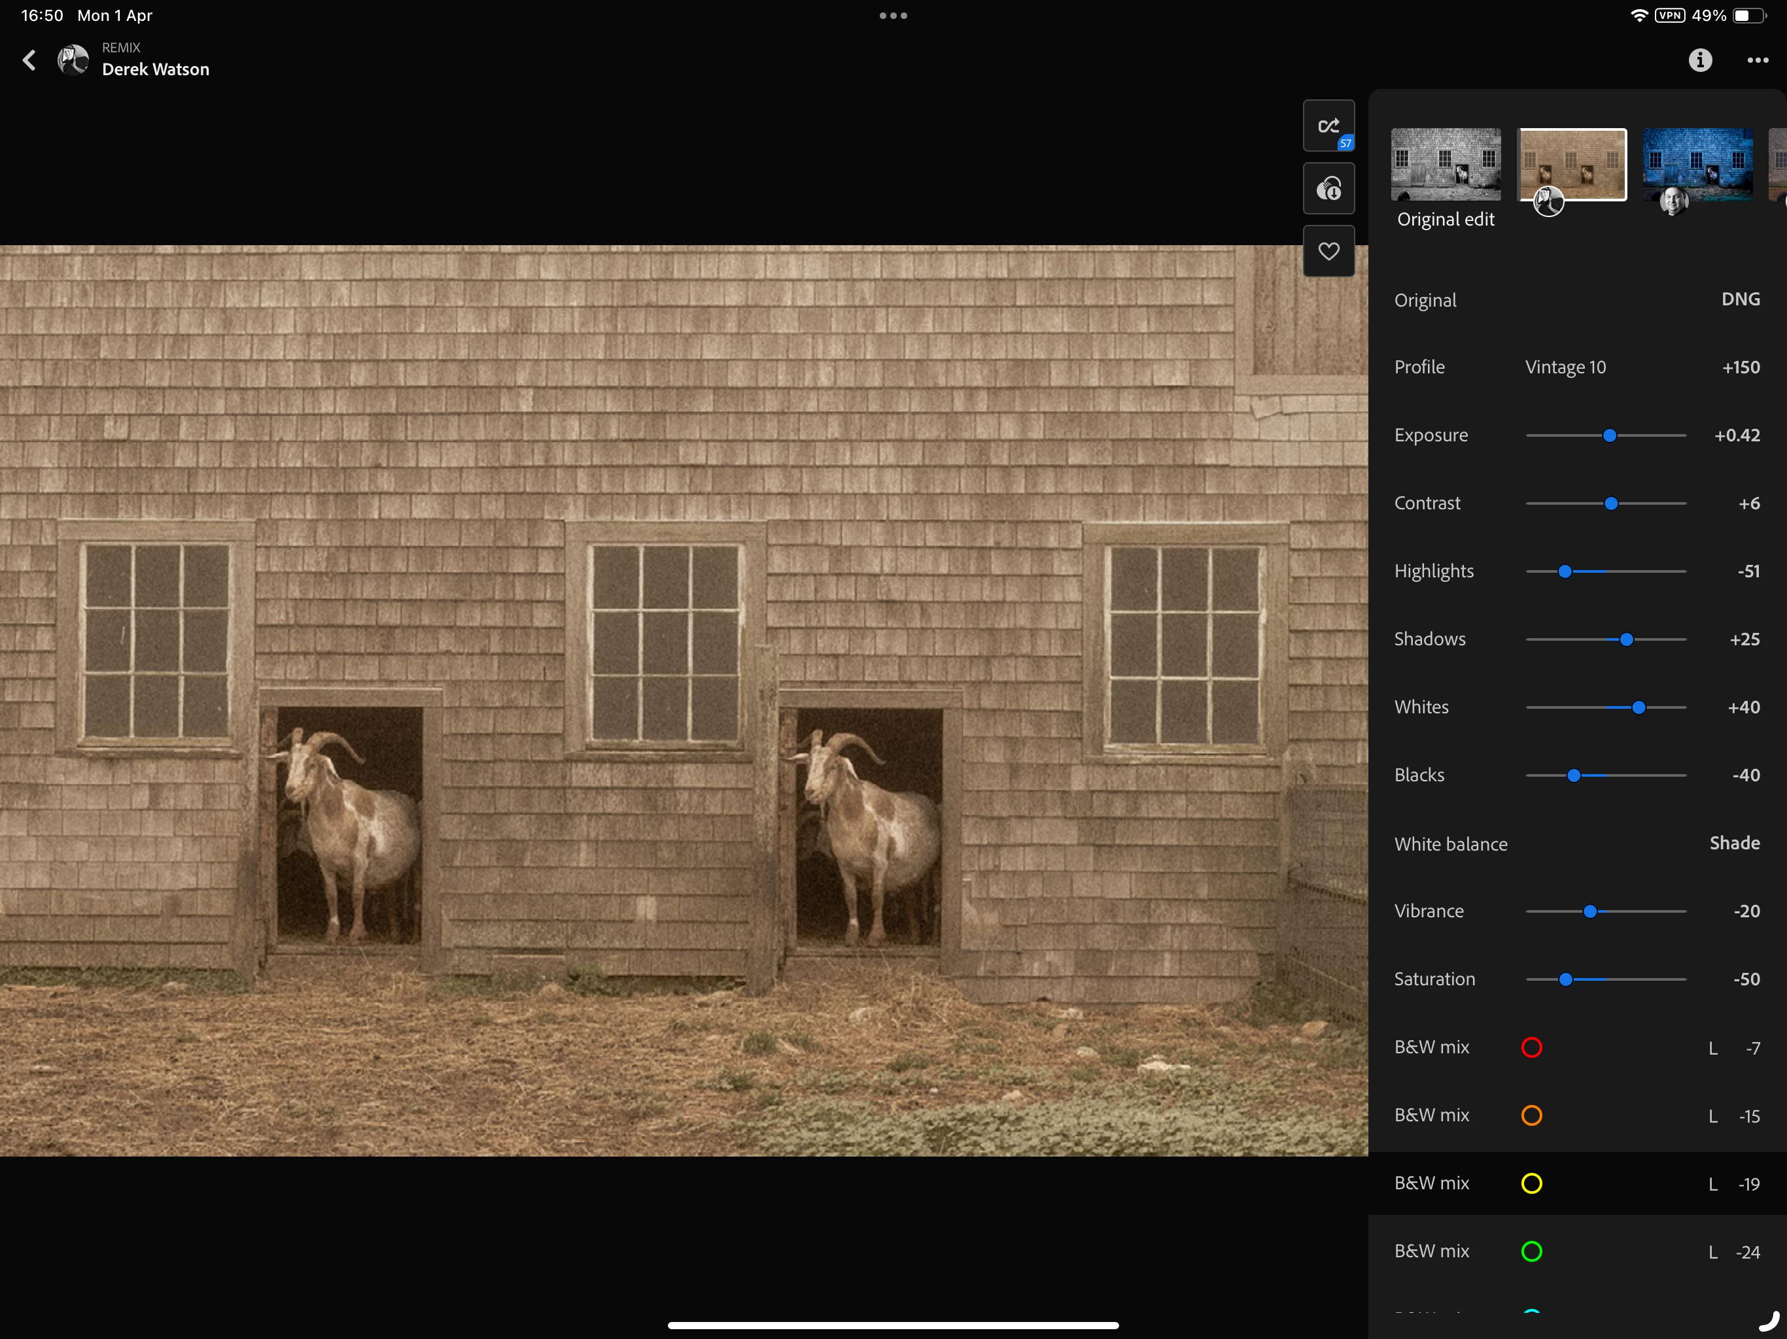Click the Exposure slider handle
The image size is (1787, 1339).
(1609, 436)
